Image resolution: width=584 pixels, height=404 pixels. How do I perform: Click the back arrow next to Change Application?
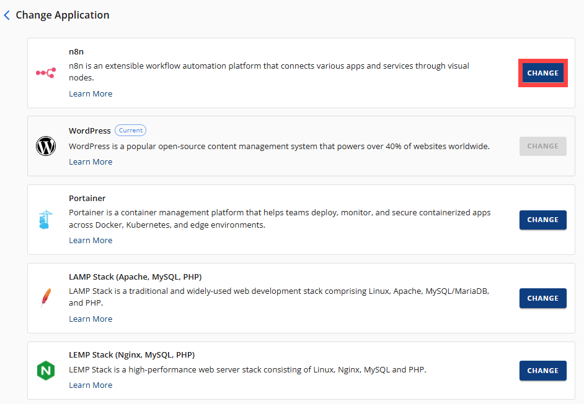(7, 14)
